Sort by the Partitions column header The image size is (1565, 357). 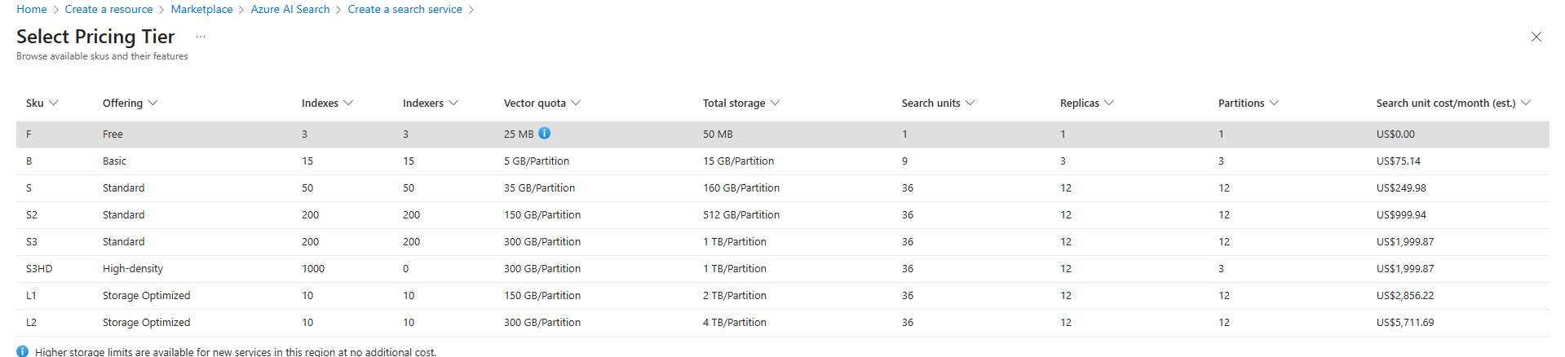[x=1249, y=103]
